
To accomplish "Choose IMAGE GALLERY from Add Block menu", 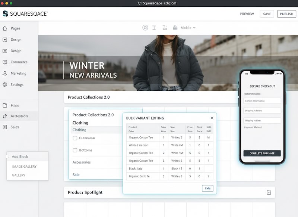I will [24, 167].
